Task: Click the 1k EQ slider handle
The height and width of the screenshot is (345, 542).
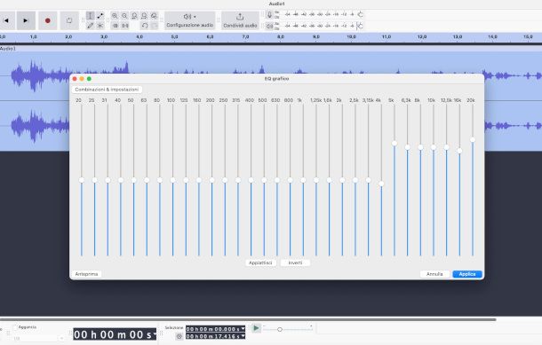Action: pyautogui.click(x=303, y=180)
